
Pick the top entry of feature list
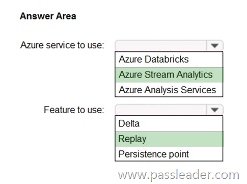tap(169, 123)
